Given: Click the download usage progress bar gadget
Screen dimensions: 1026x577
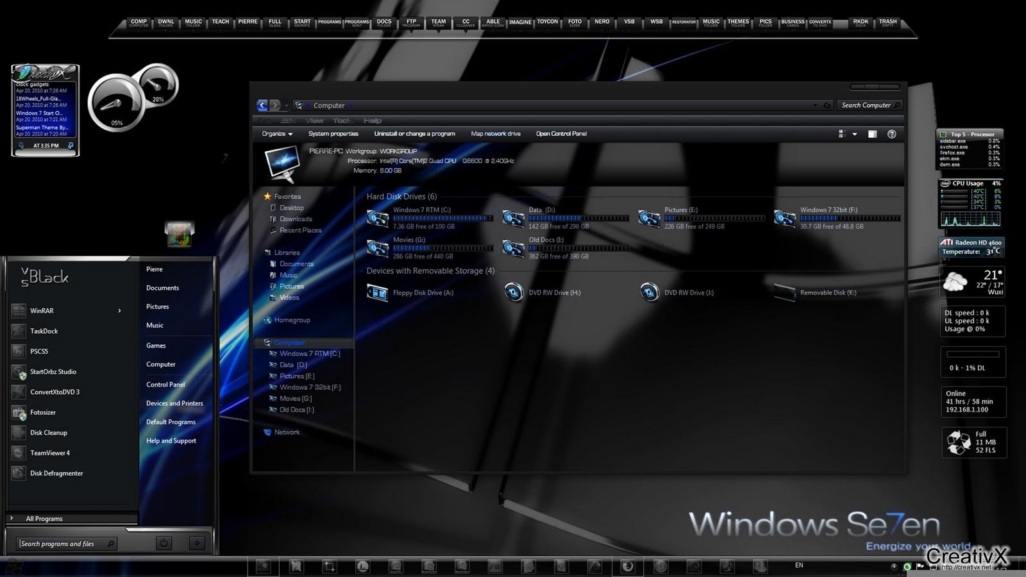Looking at the screenshot, I should tap(973, 354).
